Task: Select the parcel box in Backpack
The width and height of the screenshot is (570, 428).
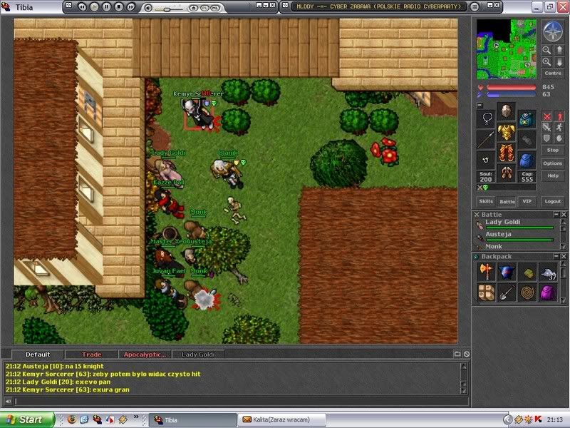Action: pos(487,292)
